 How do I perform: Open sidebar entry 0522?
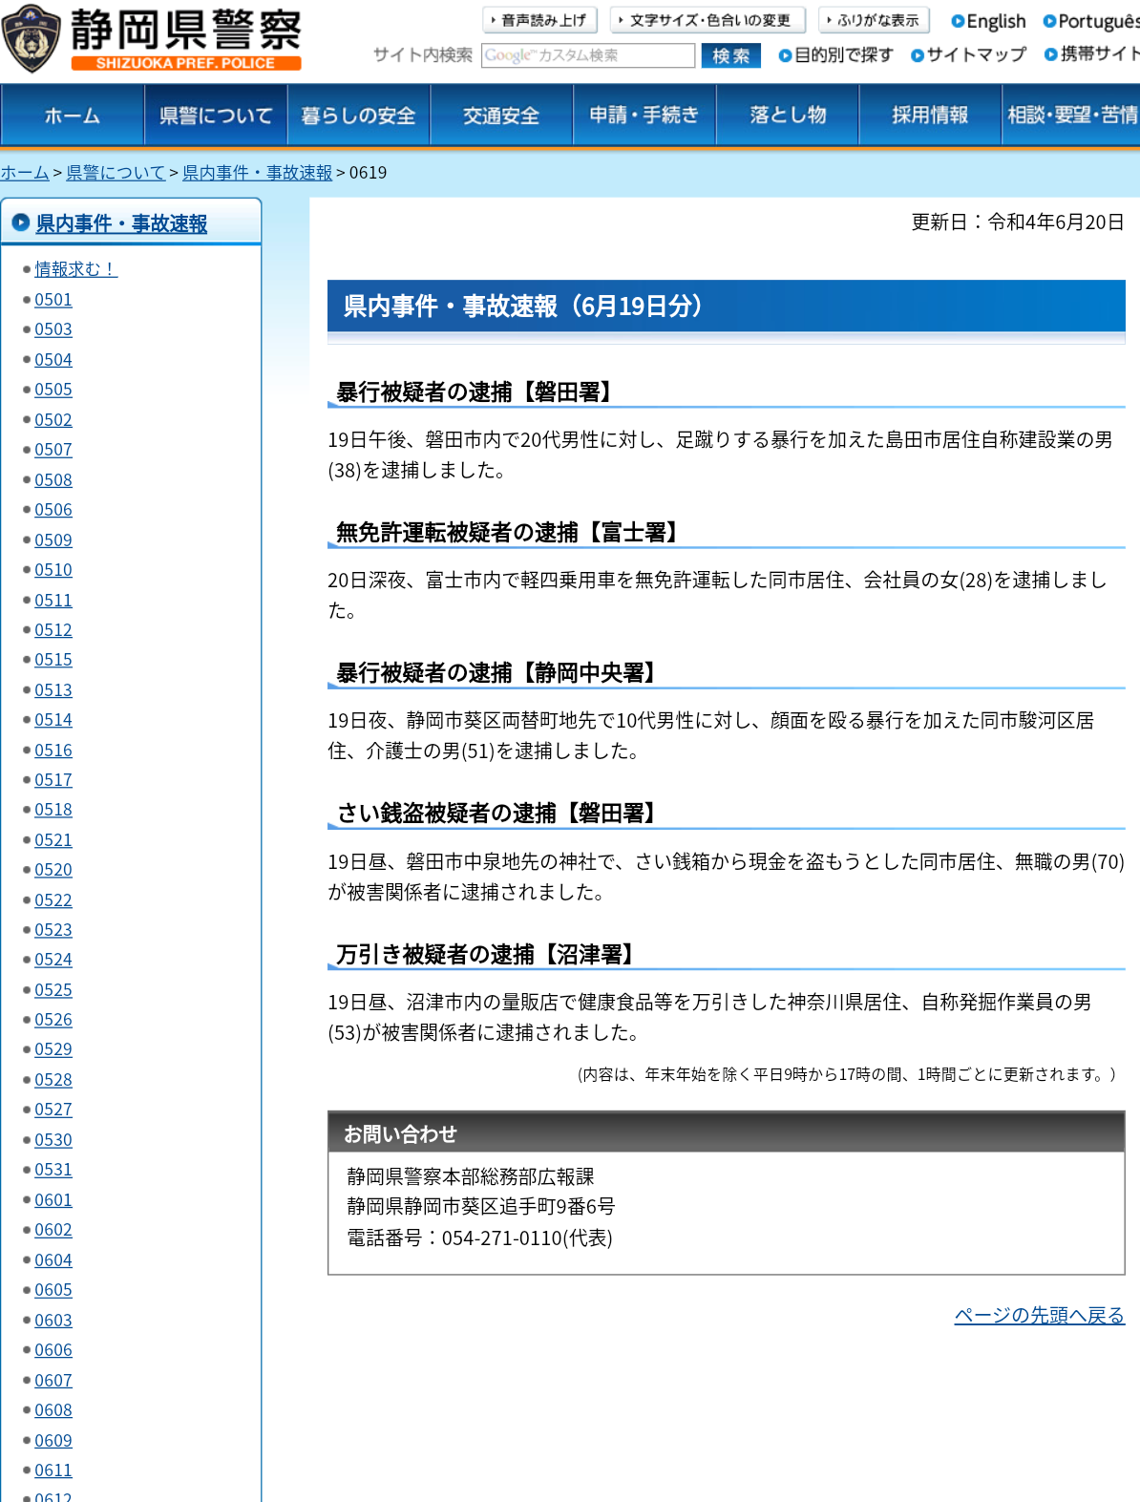[53, 900]
